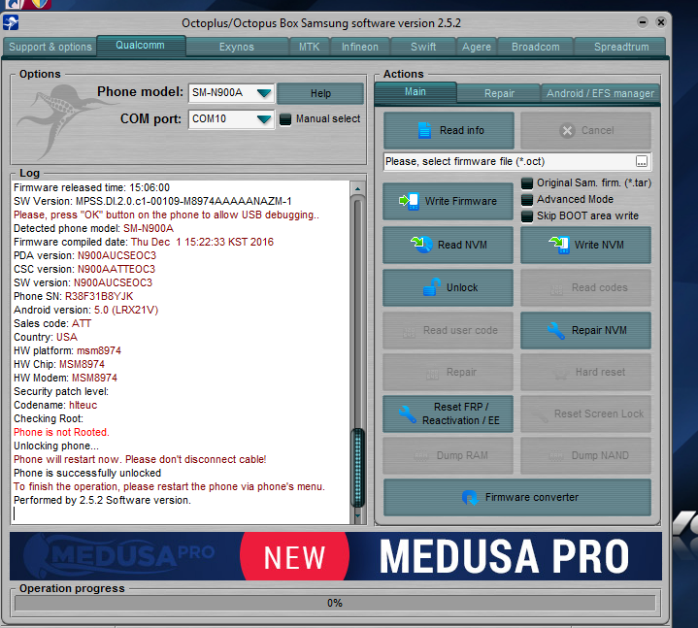Open the Infineon tab
Viewport: 698px width, 628px height.
[360, 47]
